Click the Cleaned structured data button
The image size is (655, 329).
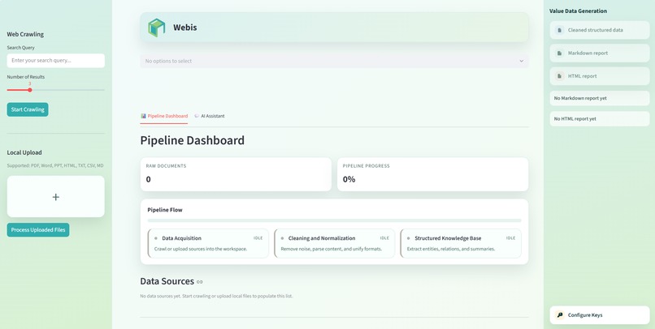(x=600, y=30)
